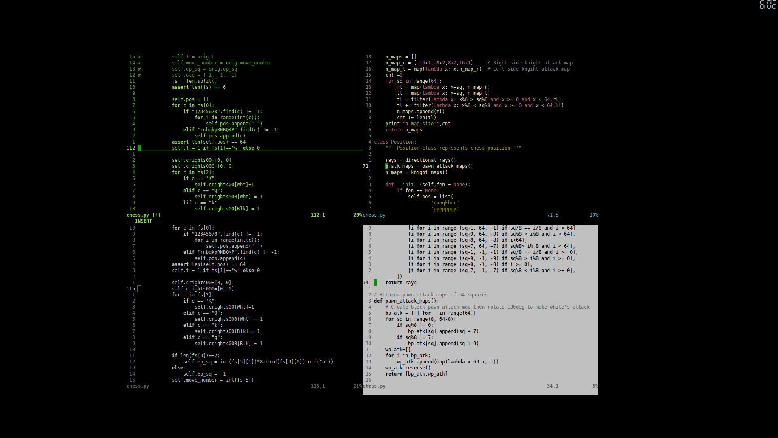Click hollow cursor box at line 115

139,289
